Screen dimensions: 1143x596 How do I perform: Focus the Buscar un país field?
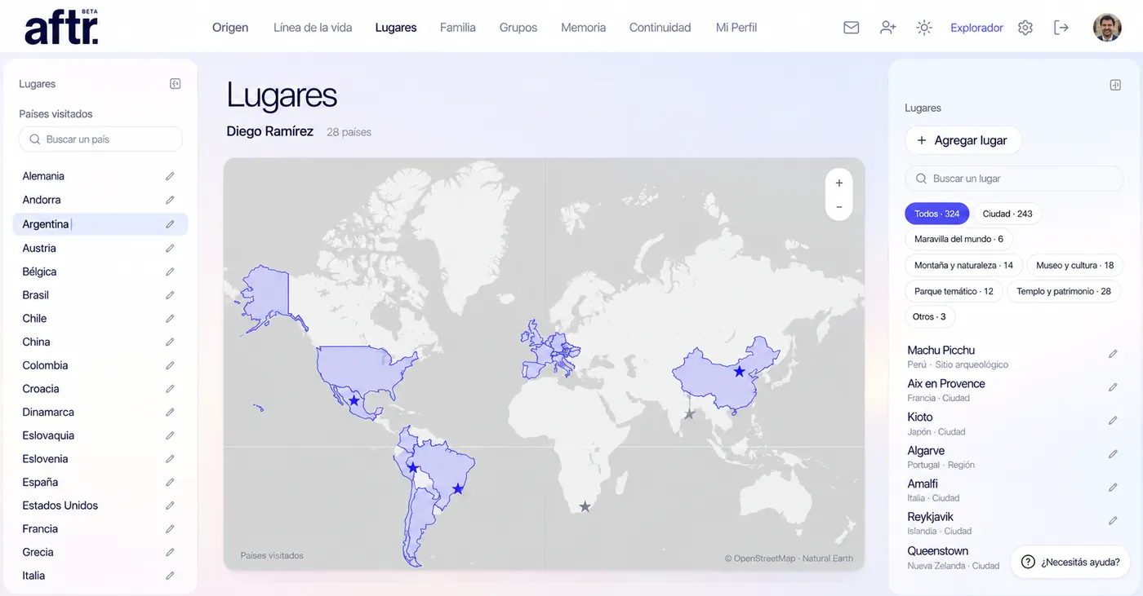(x=100, y=139)
